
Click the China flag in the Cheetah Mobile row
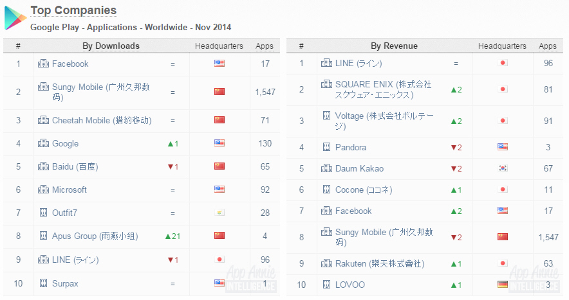[x=219, y=120]
